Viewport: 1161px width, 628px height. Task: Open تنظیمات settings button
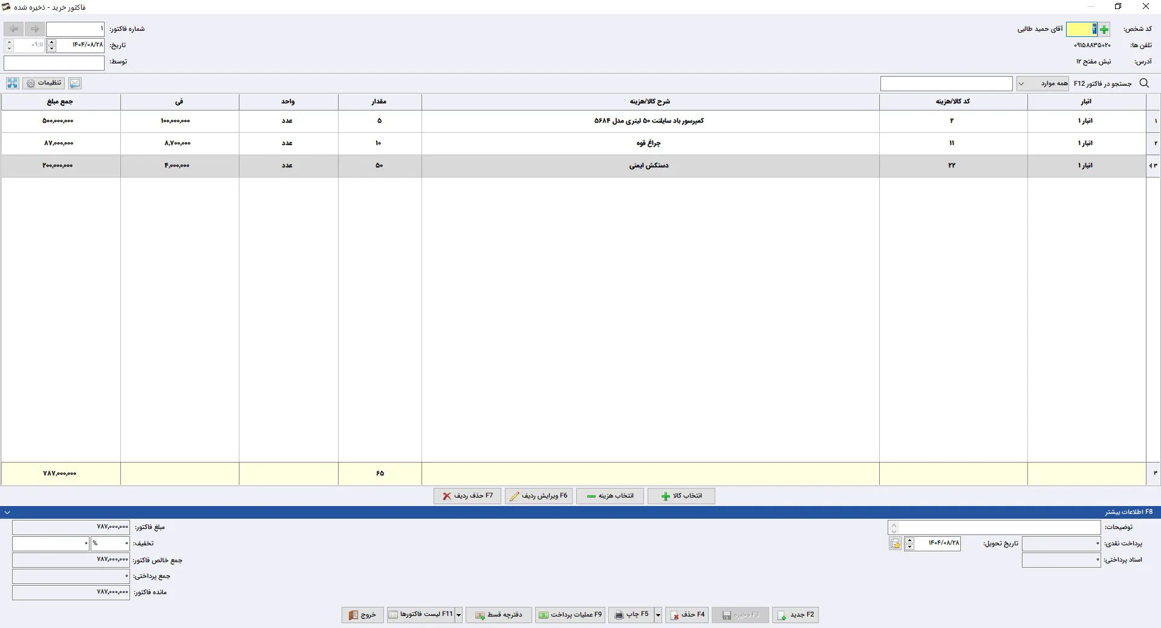(44, 83)
